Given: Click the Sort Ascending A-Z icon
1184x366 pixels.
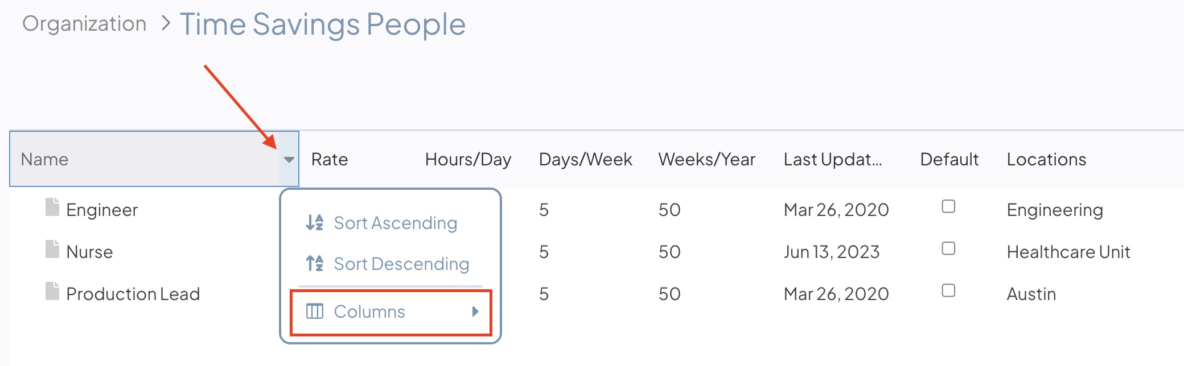Looking at the screenshot, I should point(315,222).
